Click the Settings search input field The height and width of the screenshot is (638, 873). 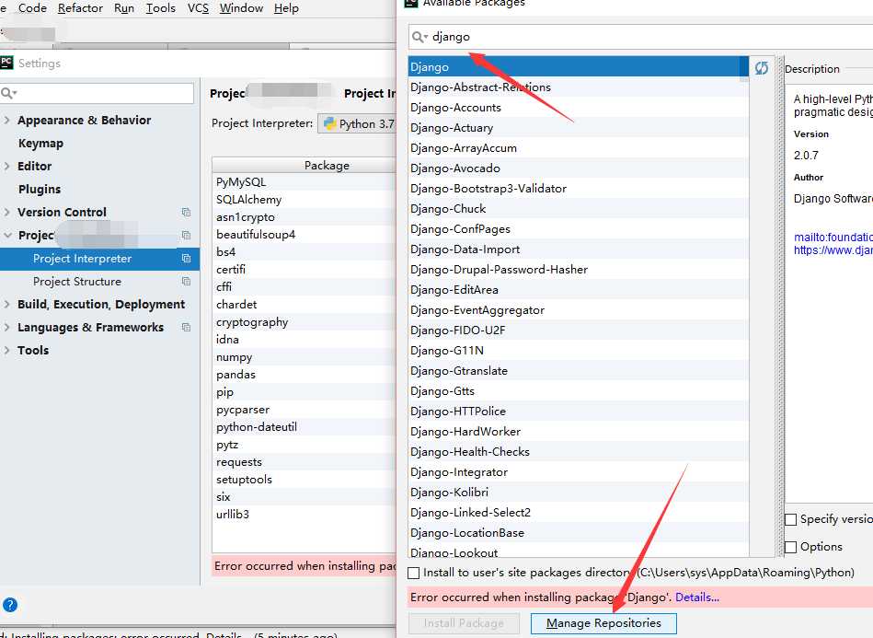point(98,93)
